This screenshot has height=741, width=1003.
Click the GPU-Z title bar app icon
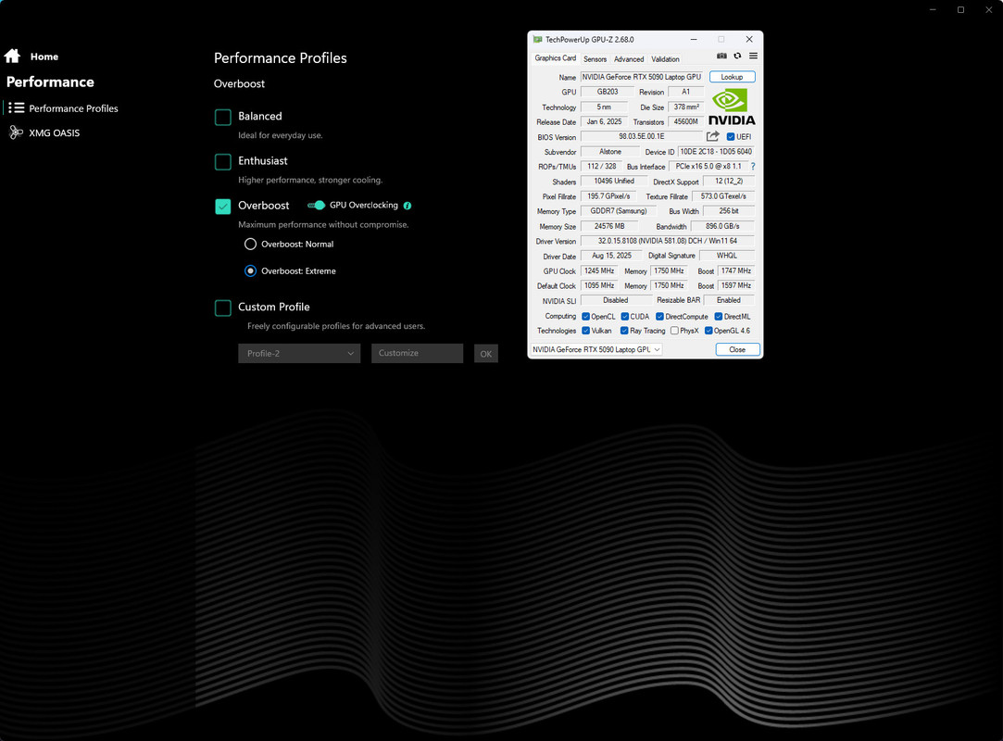[x=537, y=39]
